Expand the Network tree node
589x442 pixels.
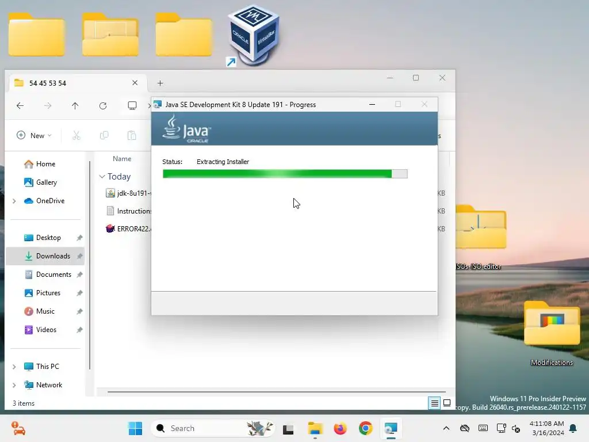pos(14,385)
